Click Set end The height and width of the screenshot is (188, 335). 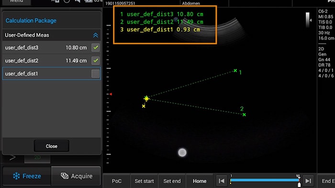[172, 181]
